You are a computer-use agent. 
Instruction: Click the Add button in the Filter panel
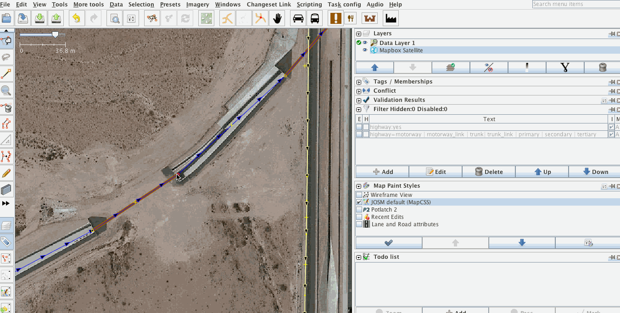pyautogui.click(x=382, y=171)
